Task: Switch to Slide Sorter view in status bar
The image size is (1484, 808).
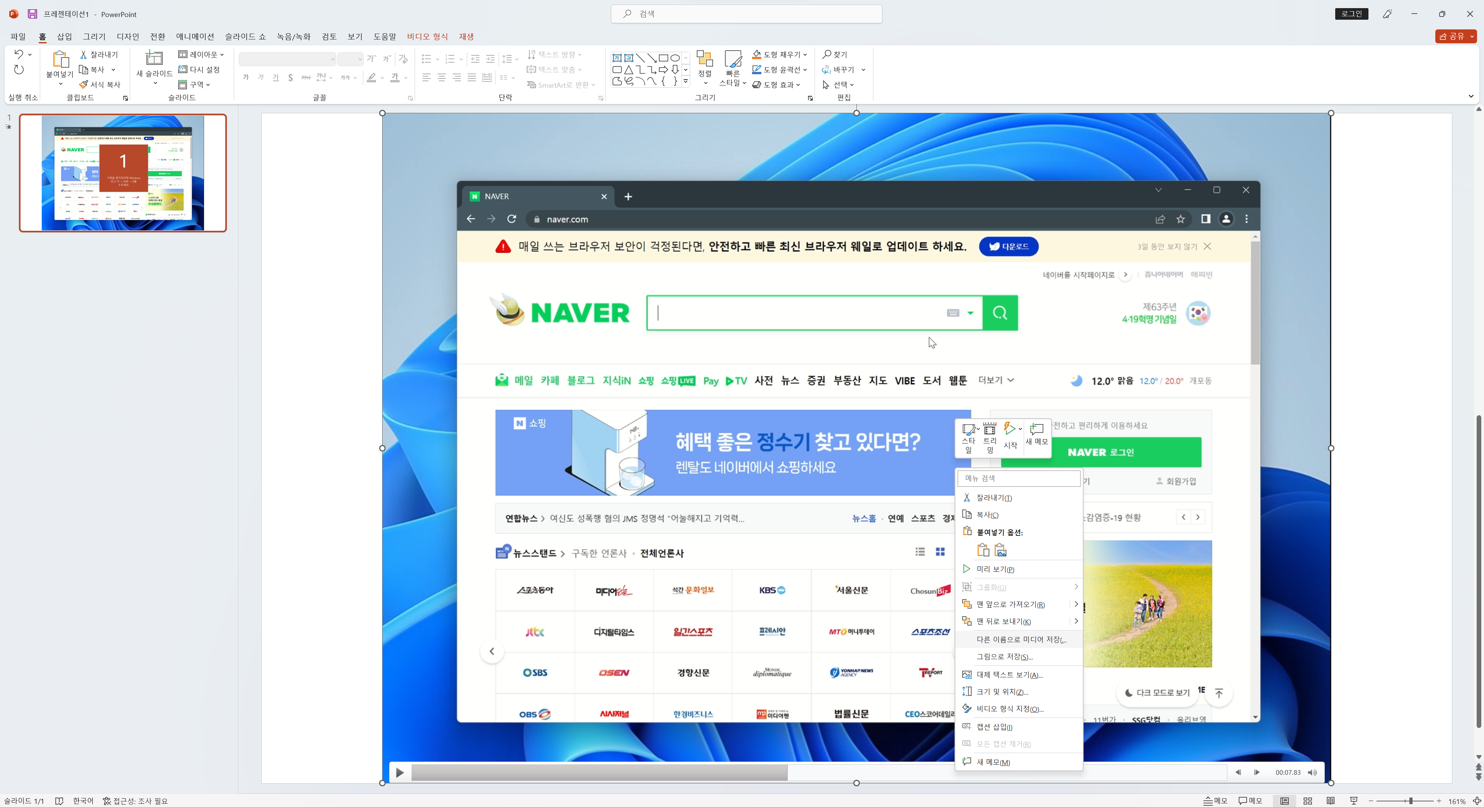Action: click(1308, 801)
